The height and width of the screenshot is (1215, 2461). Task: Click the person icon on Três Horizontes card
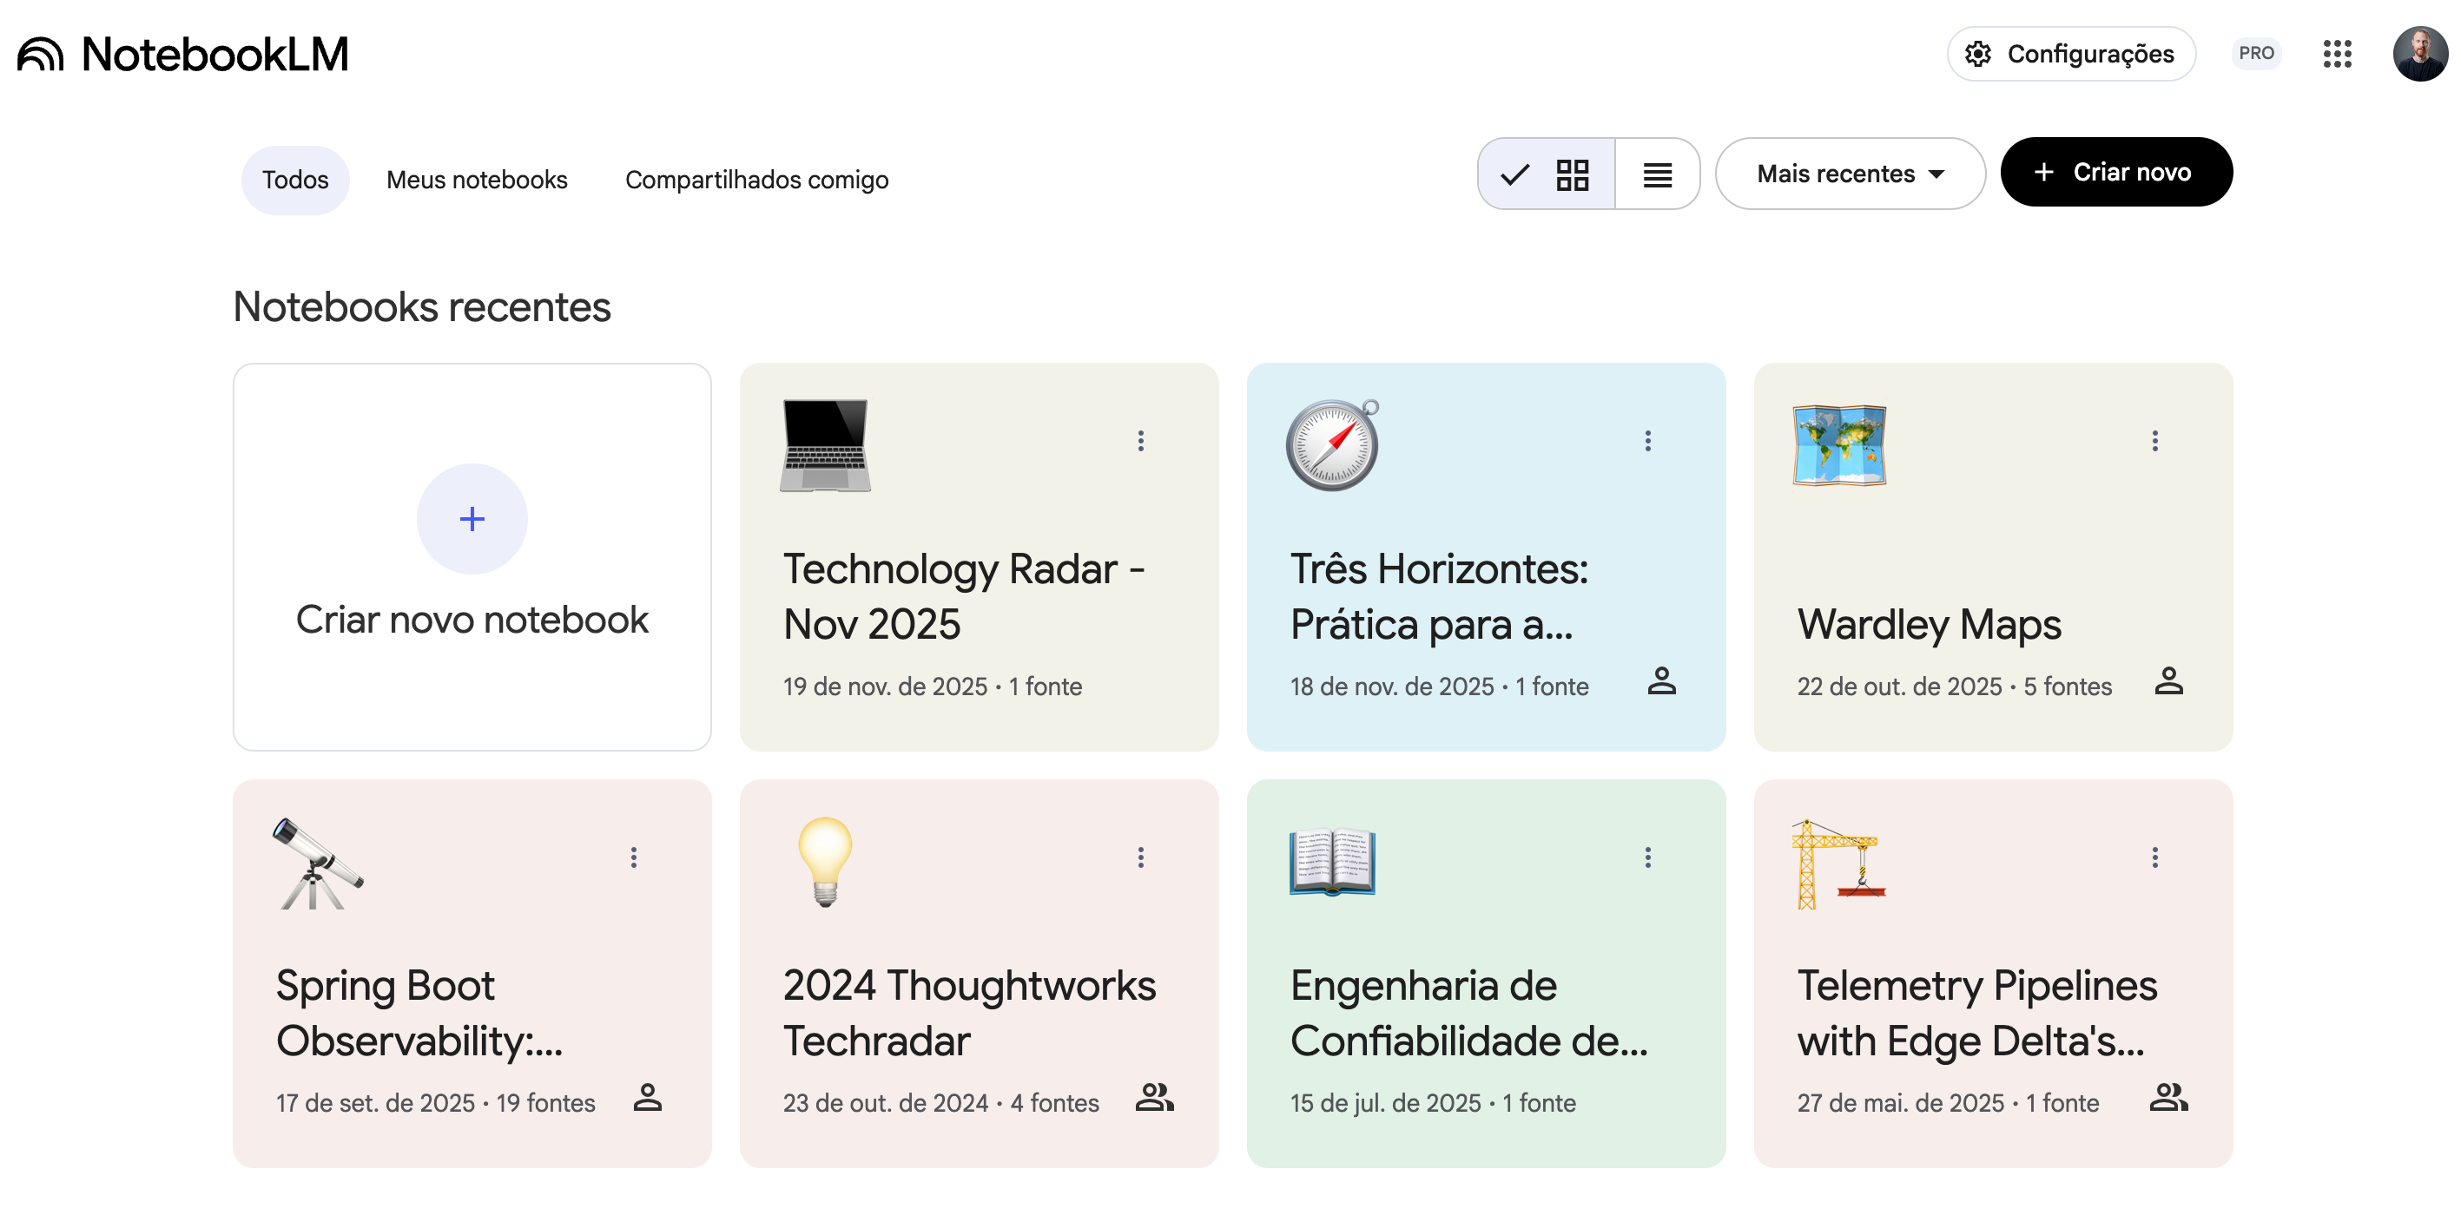pos(1661,681)
